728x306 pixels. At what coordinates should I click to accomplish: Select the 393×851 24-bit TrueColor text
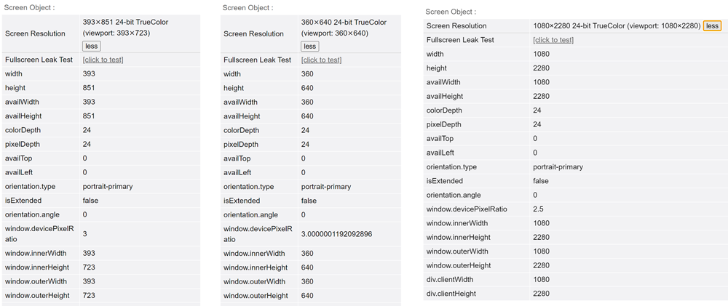[x=125, y=22]
